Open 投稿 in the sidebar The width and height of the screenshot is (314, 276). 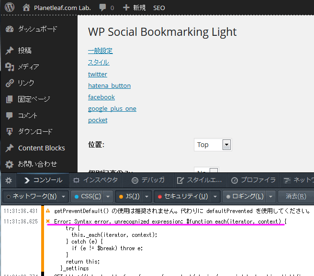[x=25, y=51]
